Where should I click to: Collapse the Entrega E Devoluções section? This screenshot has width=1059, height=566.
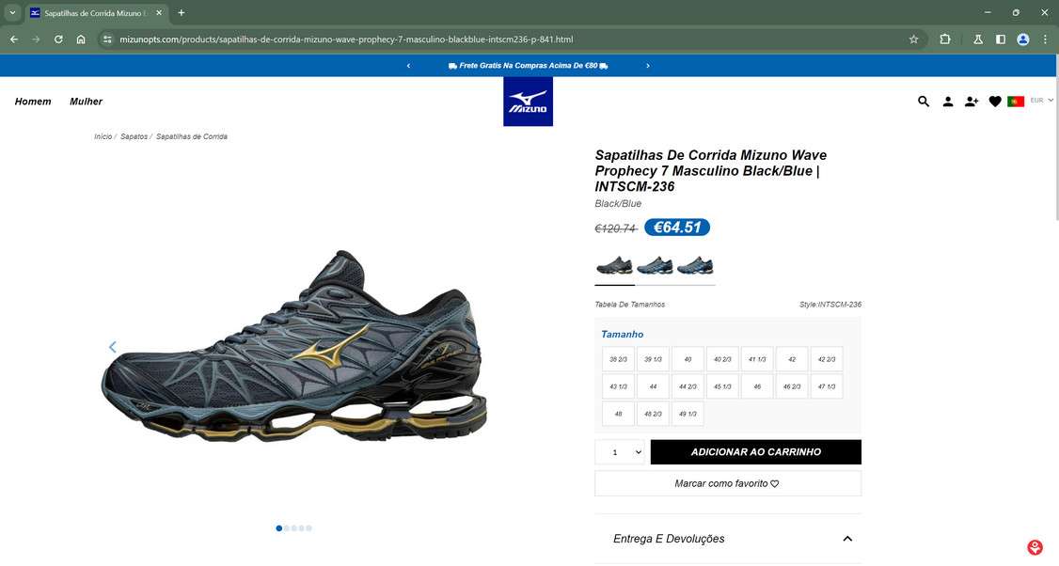pyautogui.click(x=847, y=539)
